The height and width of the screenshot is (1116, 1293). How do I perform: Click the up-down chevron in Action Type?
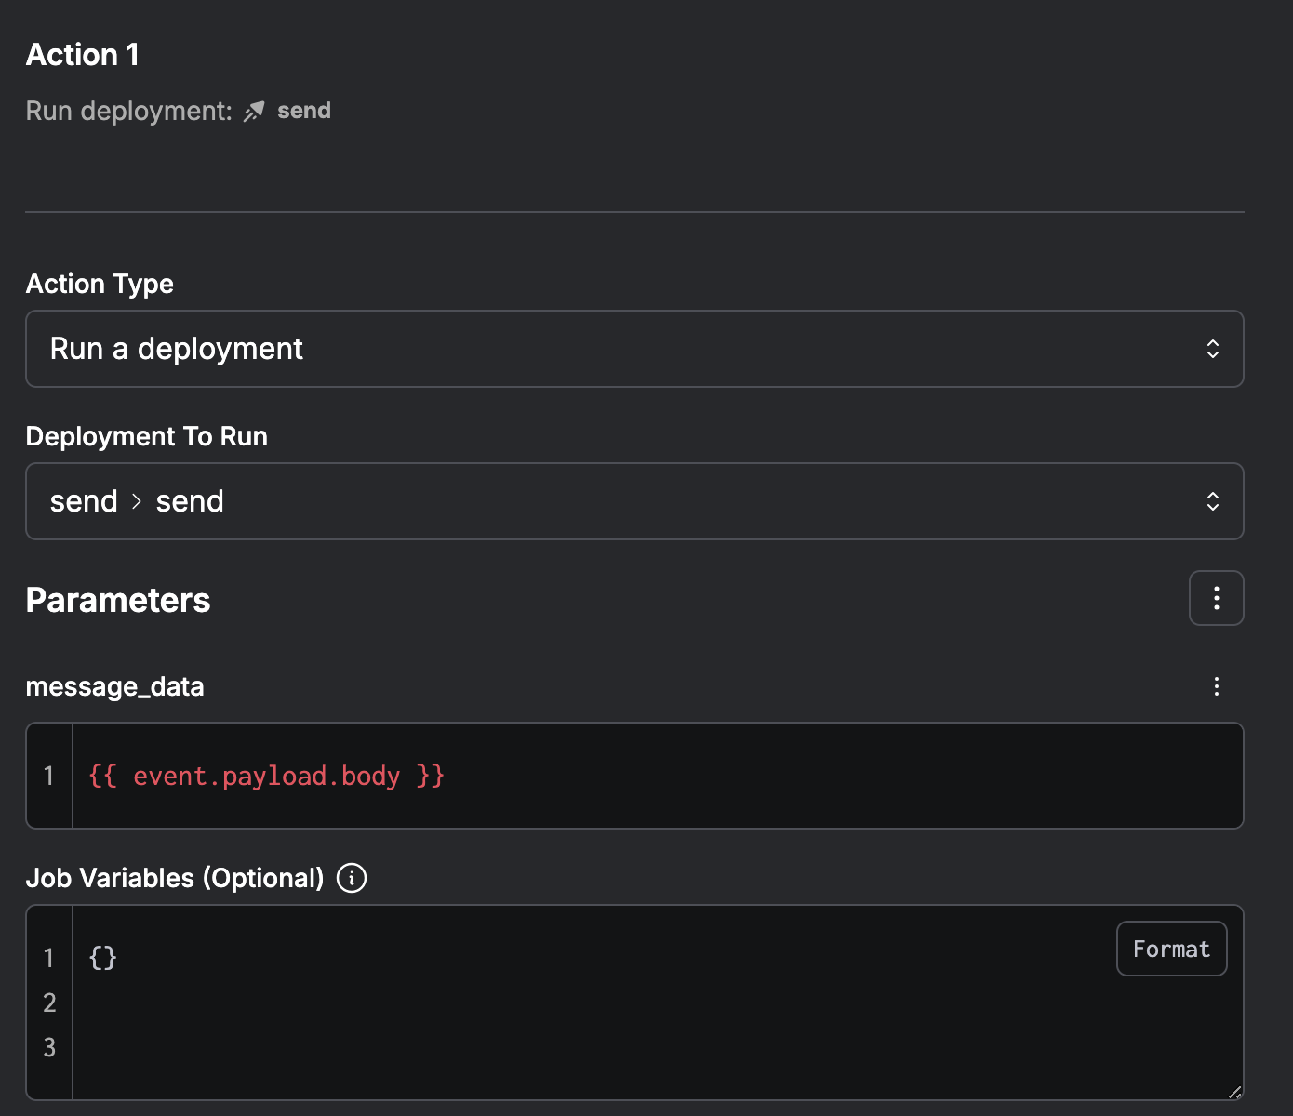(1212, 349)
